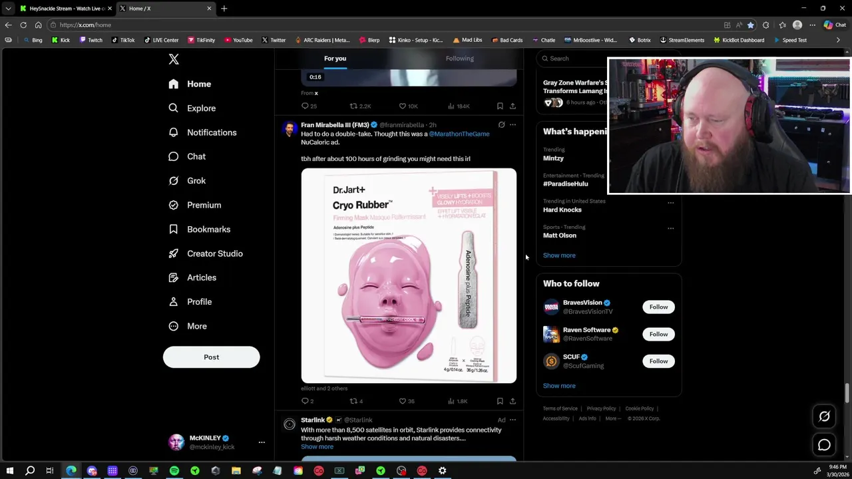The height and width of the screenshot is (479, 852).
Task: Like Fran Mirabella's post
Action: point(406,401)
